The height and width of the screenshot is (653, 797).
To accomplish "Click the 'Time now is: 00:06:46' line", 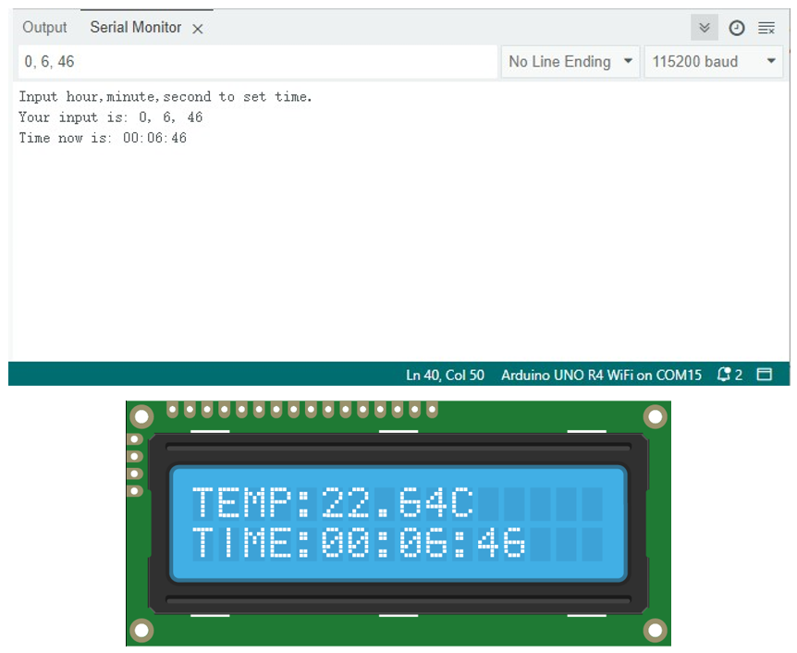I will click(103, 138).
